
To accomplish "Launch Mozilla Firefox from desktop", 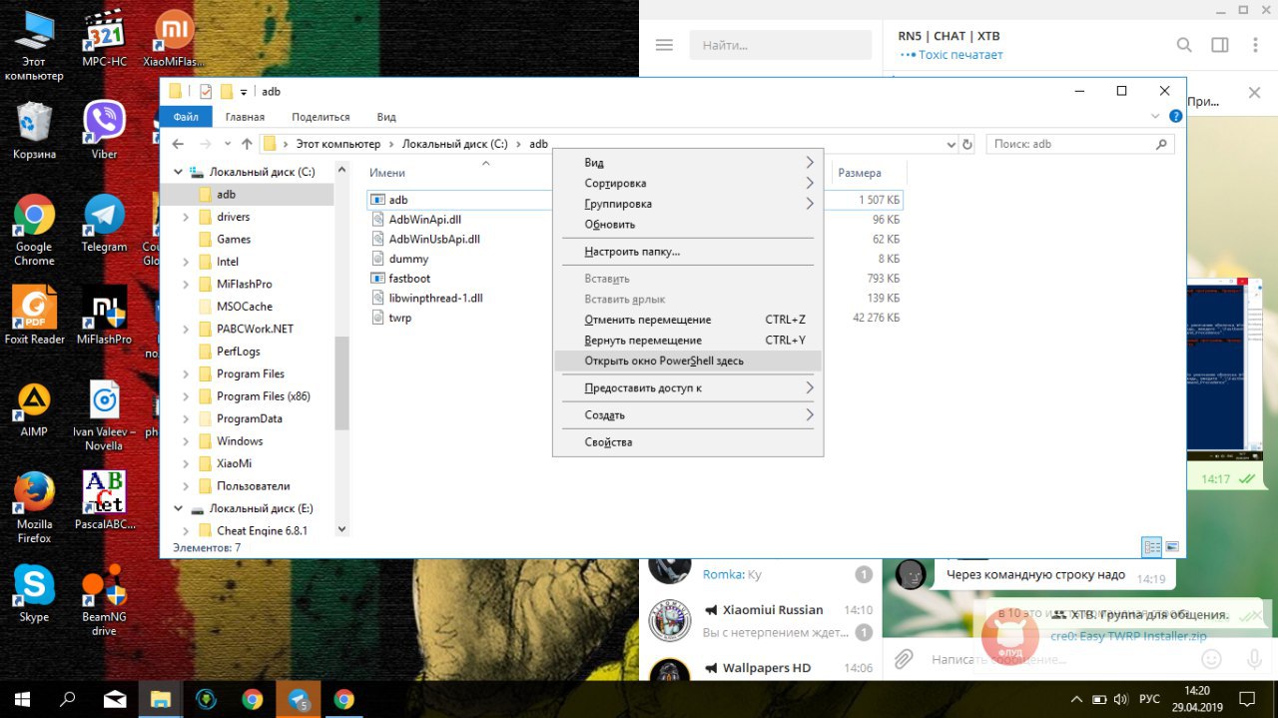I will click(x=34, y=507).
